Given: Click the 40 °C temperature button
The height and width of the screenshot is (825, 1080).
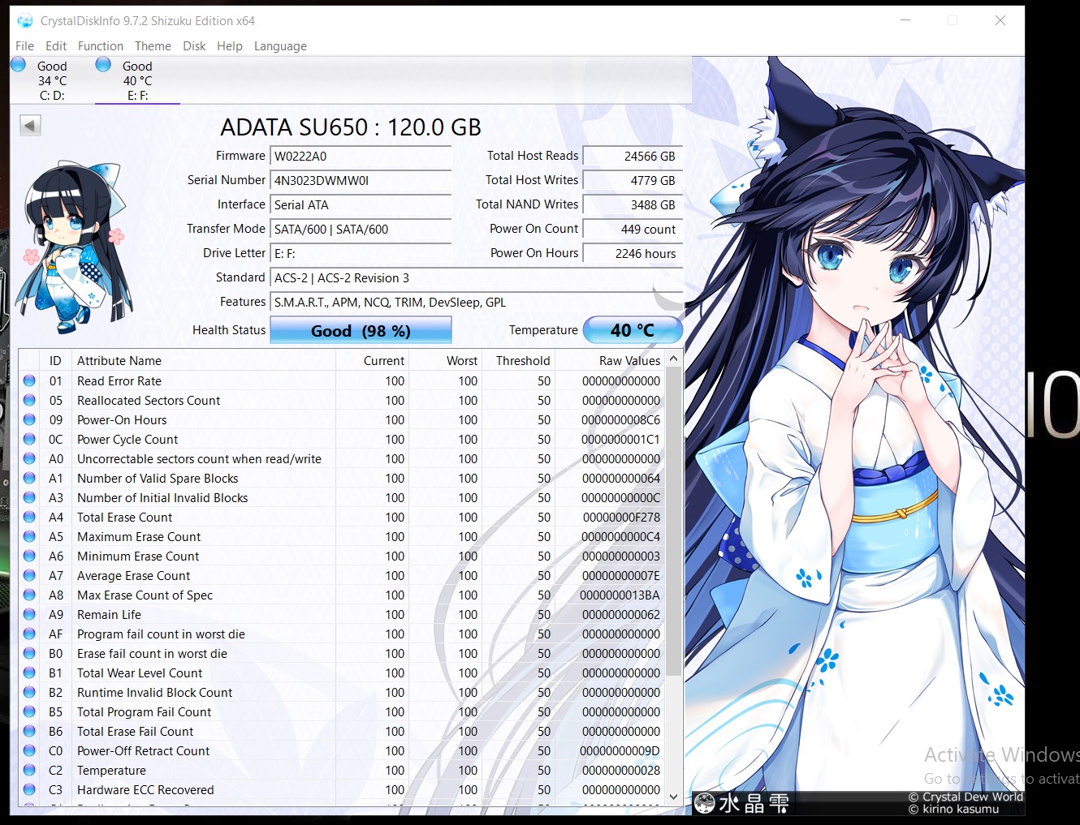Looking at the screenshot, I should coord(632,330).
